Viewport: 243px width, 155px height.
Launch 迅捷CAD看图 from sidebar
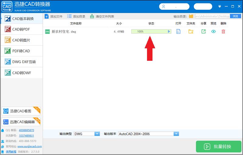coord(21,111)
